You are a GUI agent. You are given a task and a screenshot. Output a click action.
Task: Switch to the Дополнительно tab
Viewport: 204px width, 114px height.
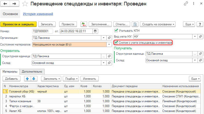(32, 72)
